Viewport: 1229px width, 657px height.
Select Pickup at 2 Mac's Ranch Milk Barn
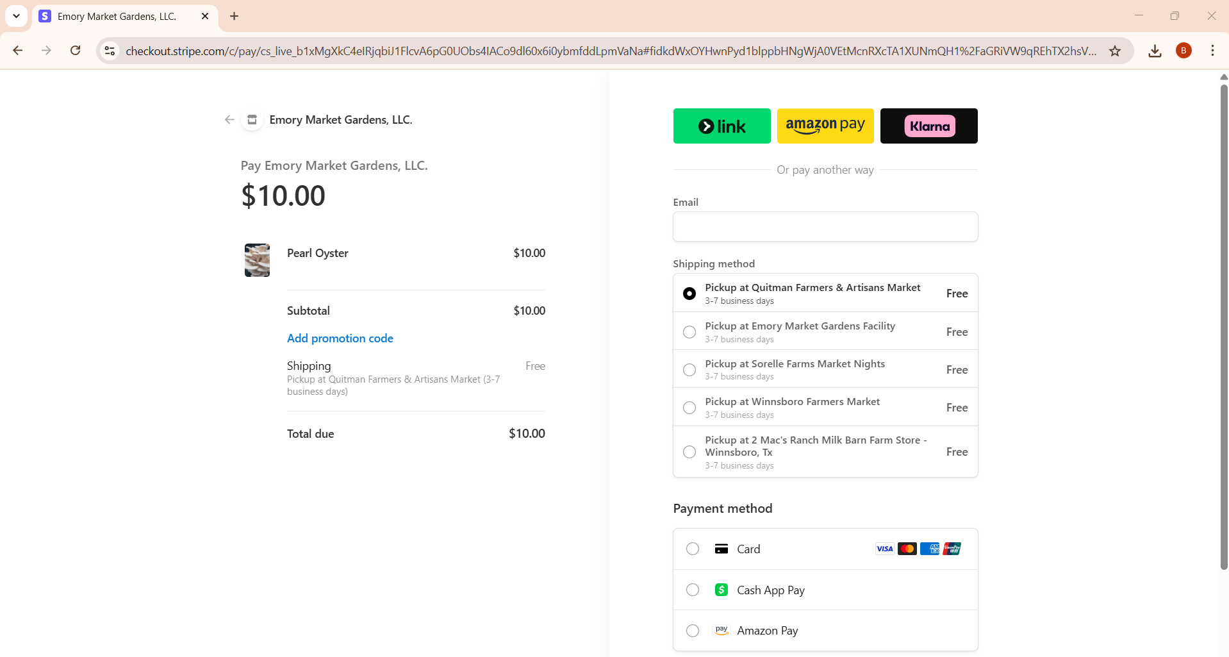[x=825, y=452]
